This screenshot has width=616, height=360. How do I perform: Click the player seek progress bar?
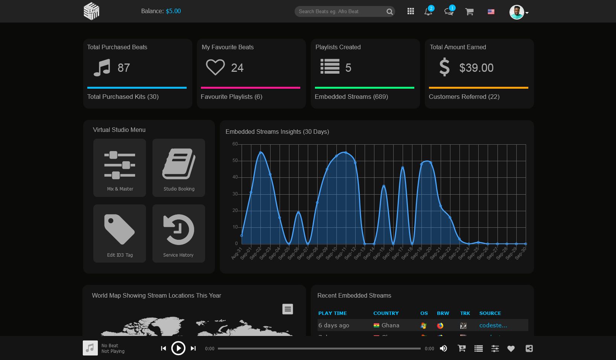pos(319,348)
